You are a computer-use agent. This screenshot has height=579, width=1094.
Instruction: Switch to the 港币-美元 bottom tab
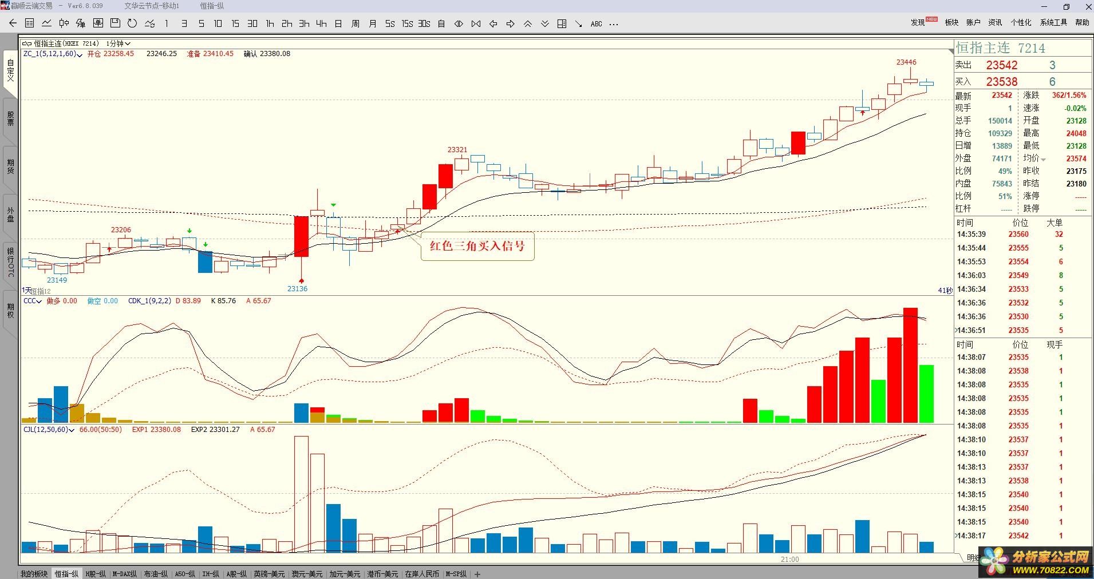382,574
